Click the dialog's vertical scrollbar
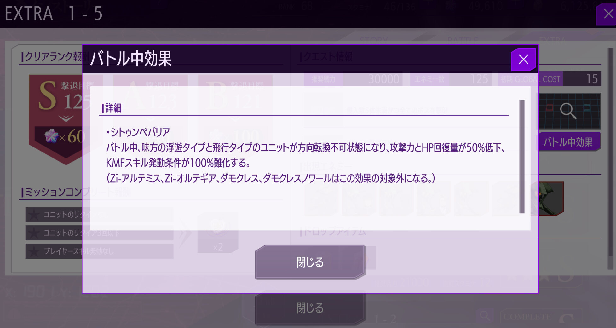 coord(522,157)
